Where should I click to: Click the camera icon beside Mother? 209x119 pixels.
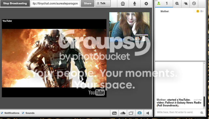click(202, 11)
